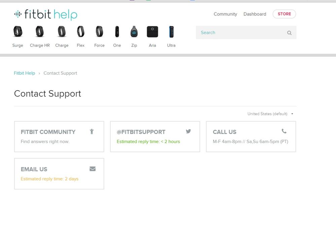This screenshot has width=336, height=240.
Task: Open the Community link in header
Action: tap(225, 14)
